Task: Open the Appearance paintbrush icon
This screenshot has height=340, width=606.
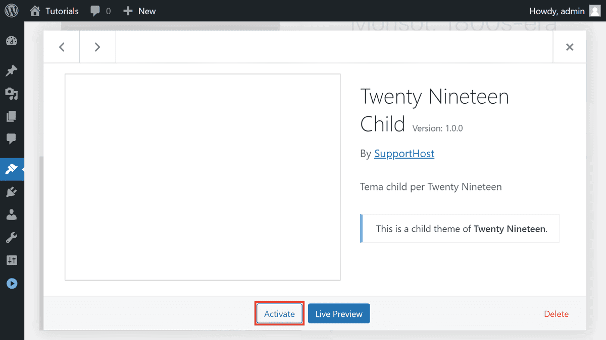Action: tap(12, 169)
